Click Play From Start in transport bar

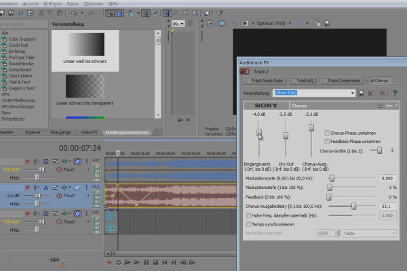pyautogui.click(x=128, y=262)
